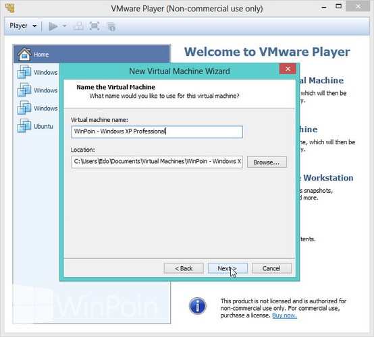Click the green Play virtual machine icon

point(53,26)
